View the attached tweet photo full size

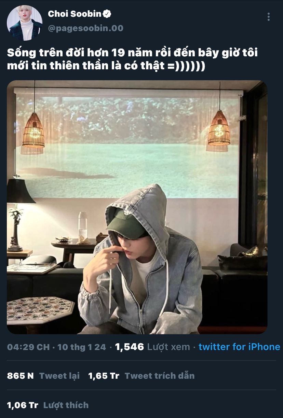click(137, 207)
